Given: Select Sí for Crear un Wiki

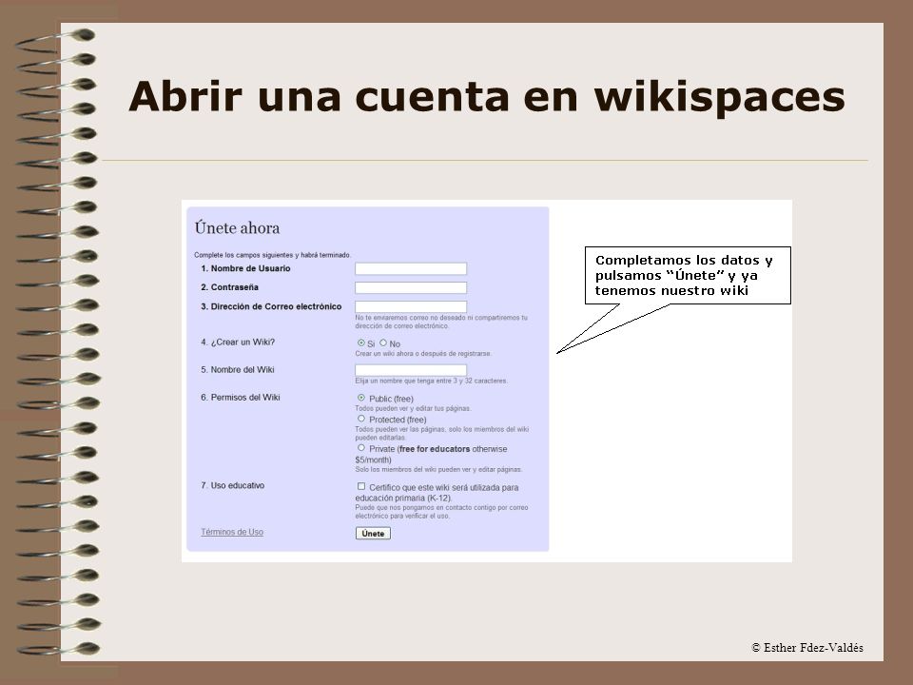Looking at the screenshot, I should [x=361, y=343].
